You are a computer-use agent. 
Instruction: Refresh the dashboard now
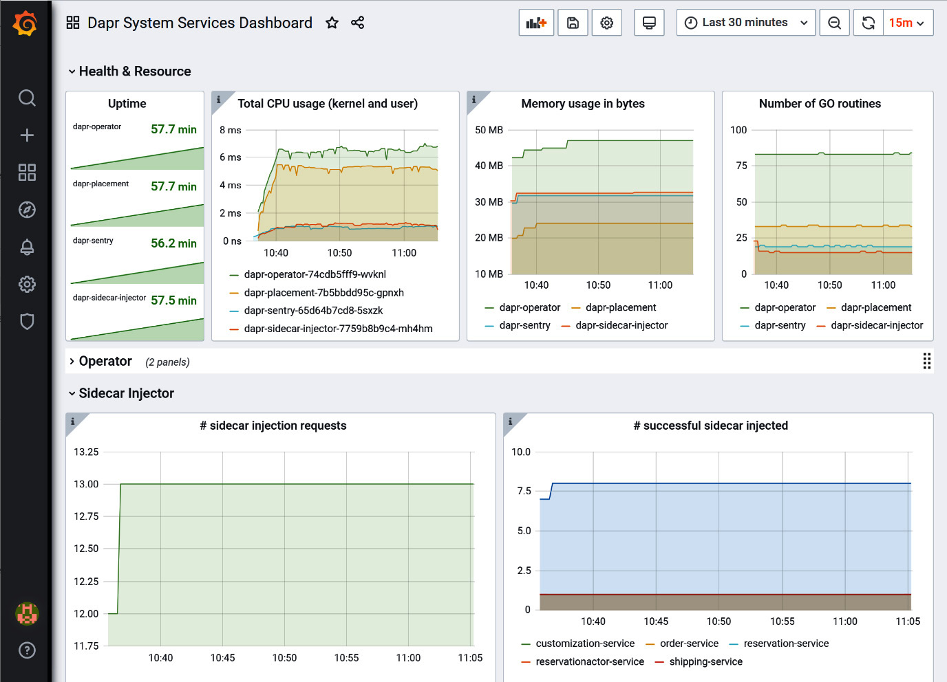point(869,23)
